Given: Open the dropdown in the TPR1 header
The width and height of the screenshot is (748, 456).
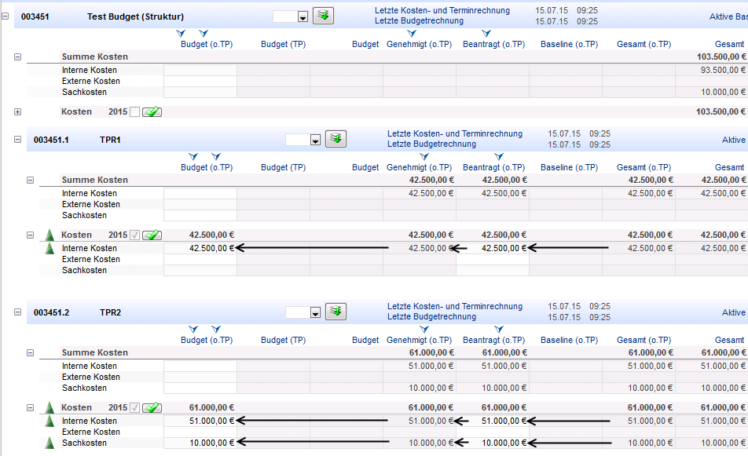Looking at the screenshot, I should 315,140.
